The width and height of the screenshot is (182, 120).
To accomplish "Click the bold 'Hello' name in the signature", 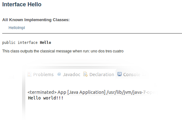I will point(45,43).
